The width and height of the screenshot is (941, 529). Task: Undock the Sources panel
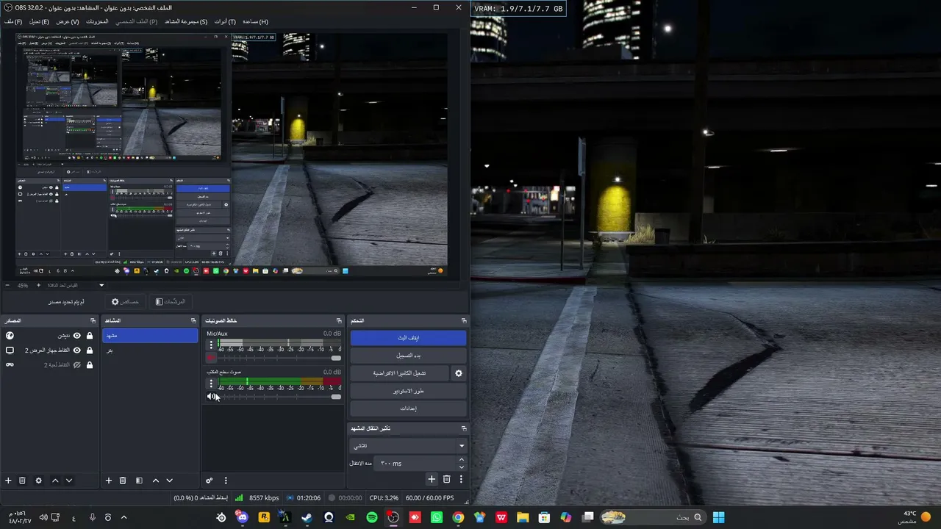pos(93,321)
